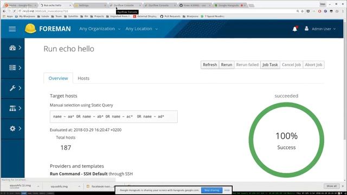
Task: Open the Hosts server sidebar icon
Action: click(x=12, y=68)
